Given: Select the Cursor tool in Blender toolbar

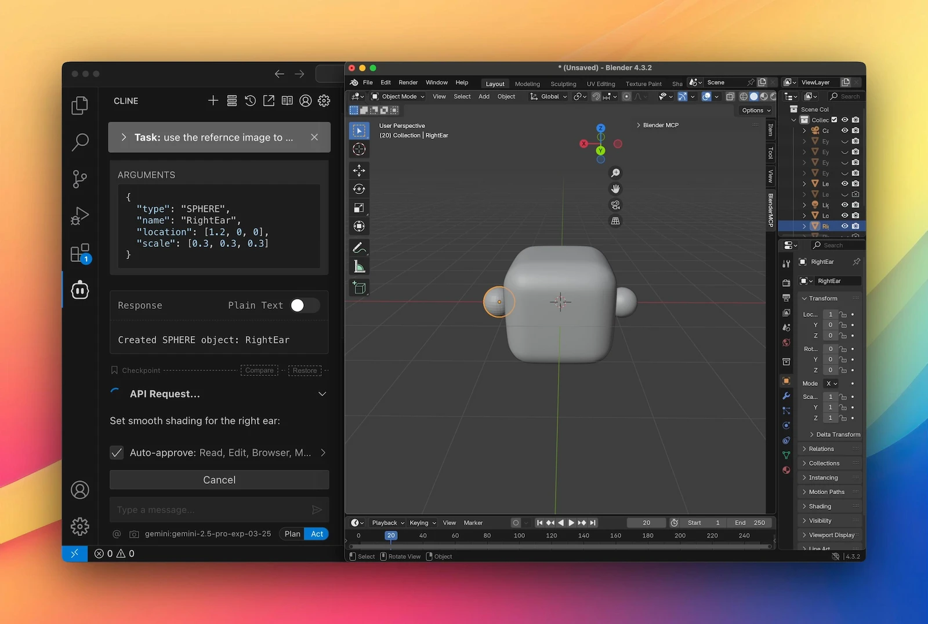Looking at the screenshot, I should (x=359, y=149).
